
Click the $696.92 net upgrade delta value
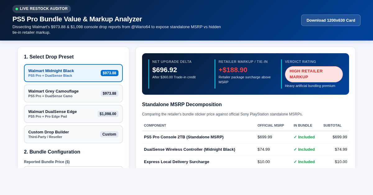click(x=164, y=70)
